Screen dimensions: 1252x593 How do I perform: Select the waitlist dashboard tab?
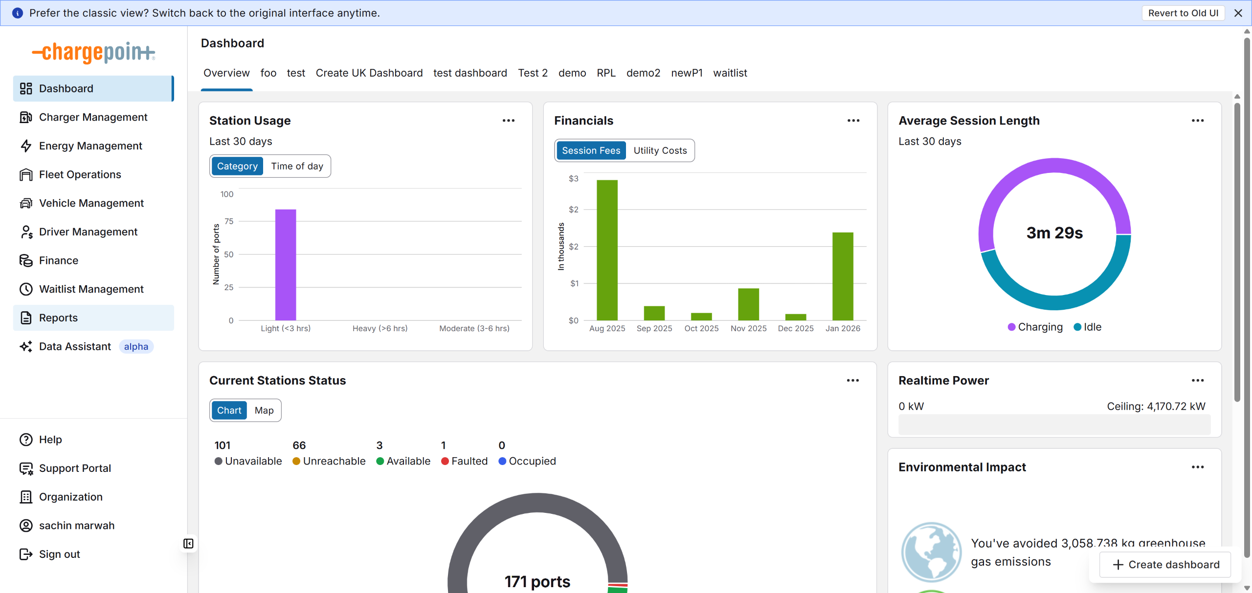730,73
